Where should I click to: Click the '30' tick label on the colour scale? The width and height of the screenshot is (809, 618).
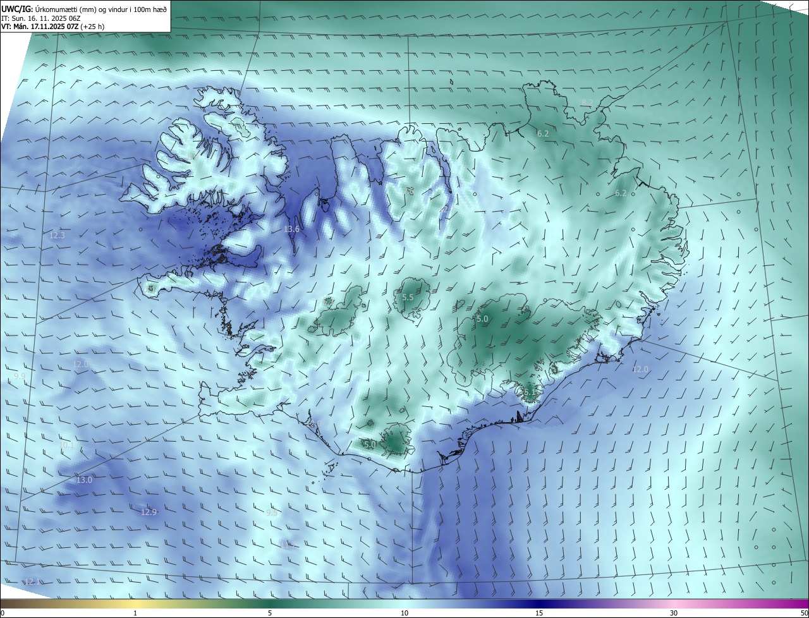tap(674, 613)
